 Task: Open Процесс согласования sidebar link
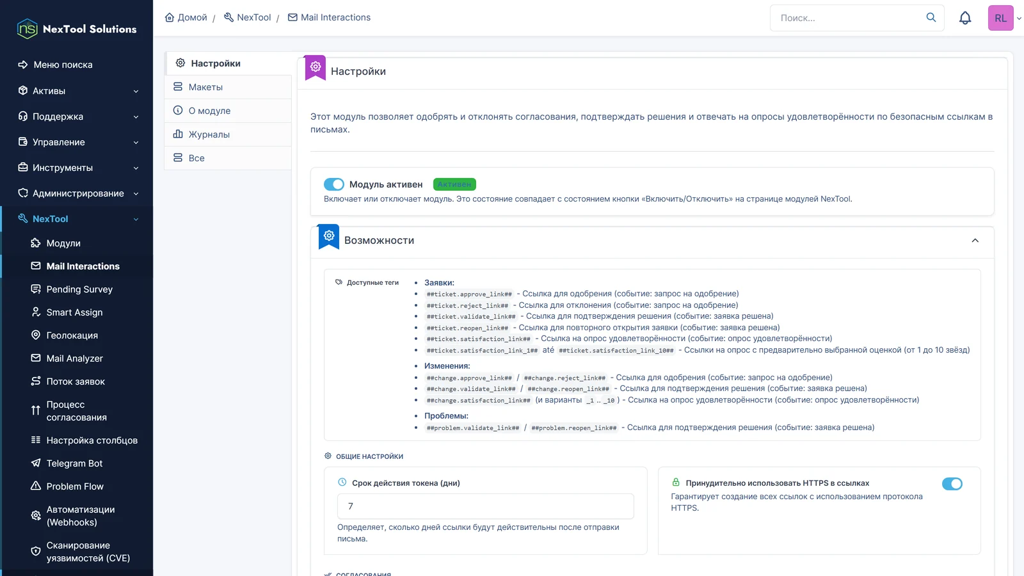pos(77,411)
